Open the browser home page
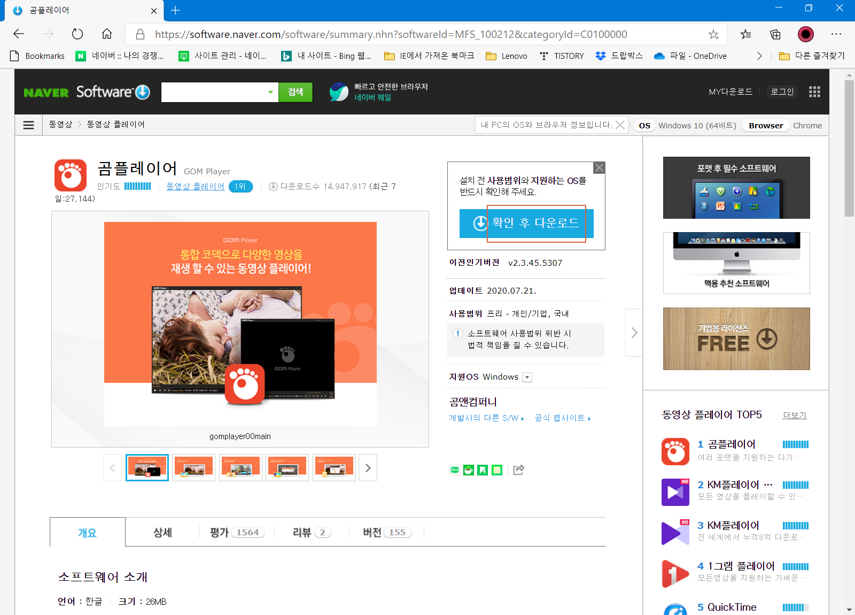The width and height of the screenshot is (855, 615). tap(107, 34)
